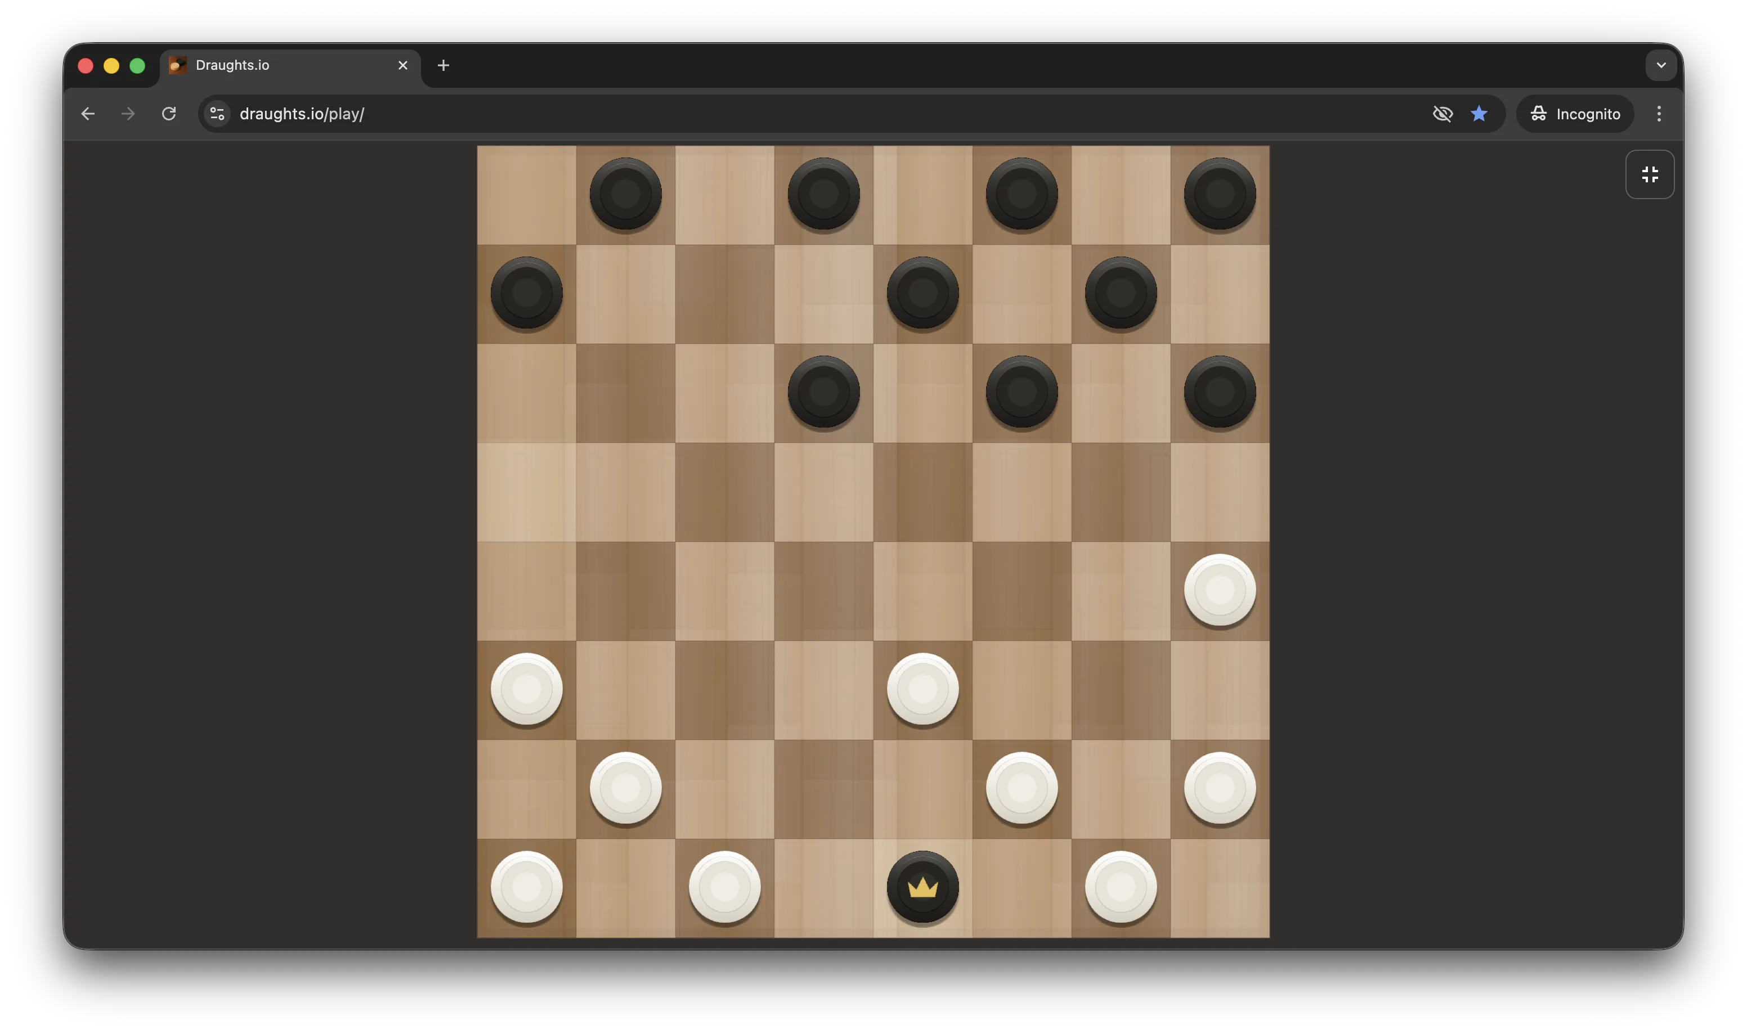
Task: Toggle the crossed-eye visibility icon
Action: point(1443,114)
